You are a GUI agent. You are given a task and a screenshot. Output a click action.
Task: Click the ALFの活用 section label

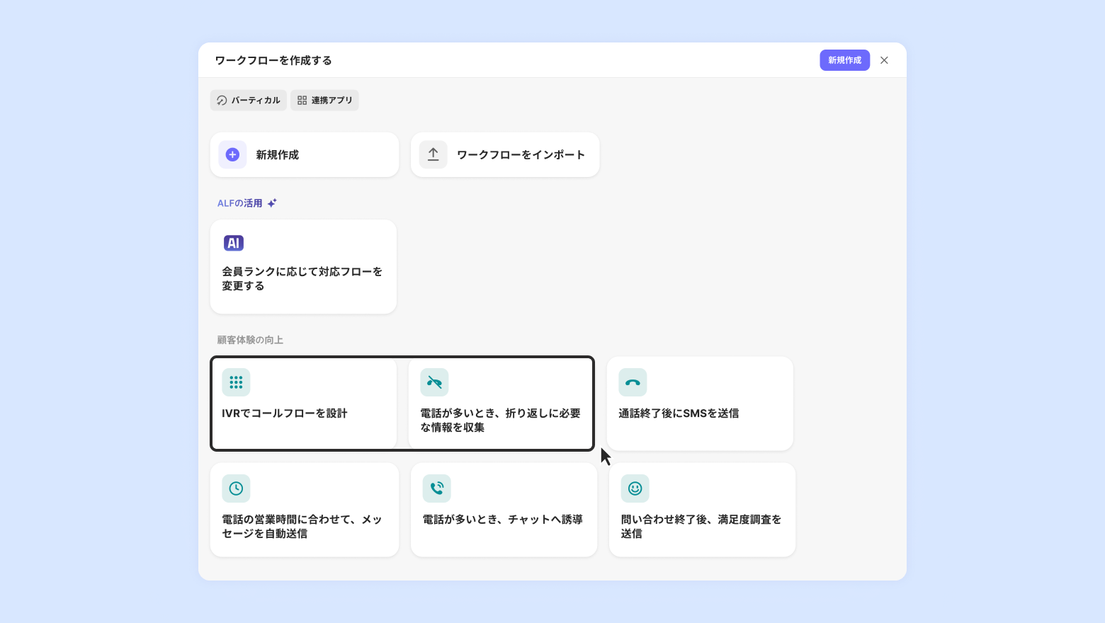pos(240,203)
